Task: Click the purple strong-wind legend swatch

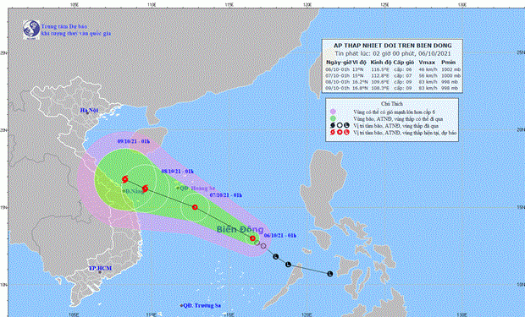Action: [333, 112]
